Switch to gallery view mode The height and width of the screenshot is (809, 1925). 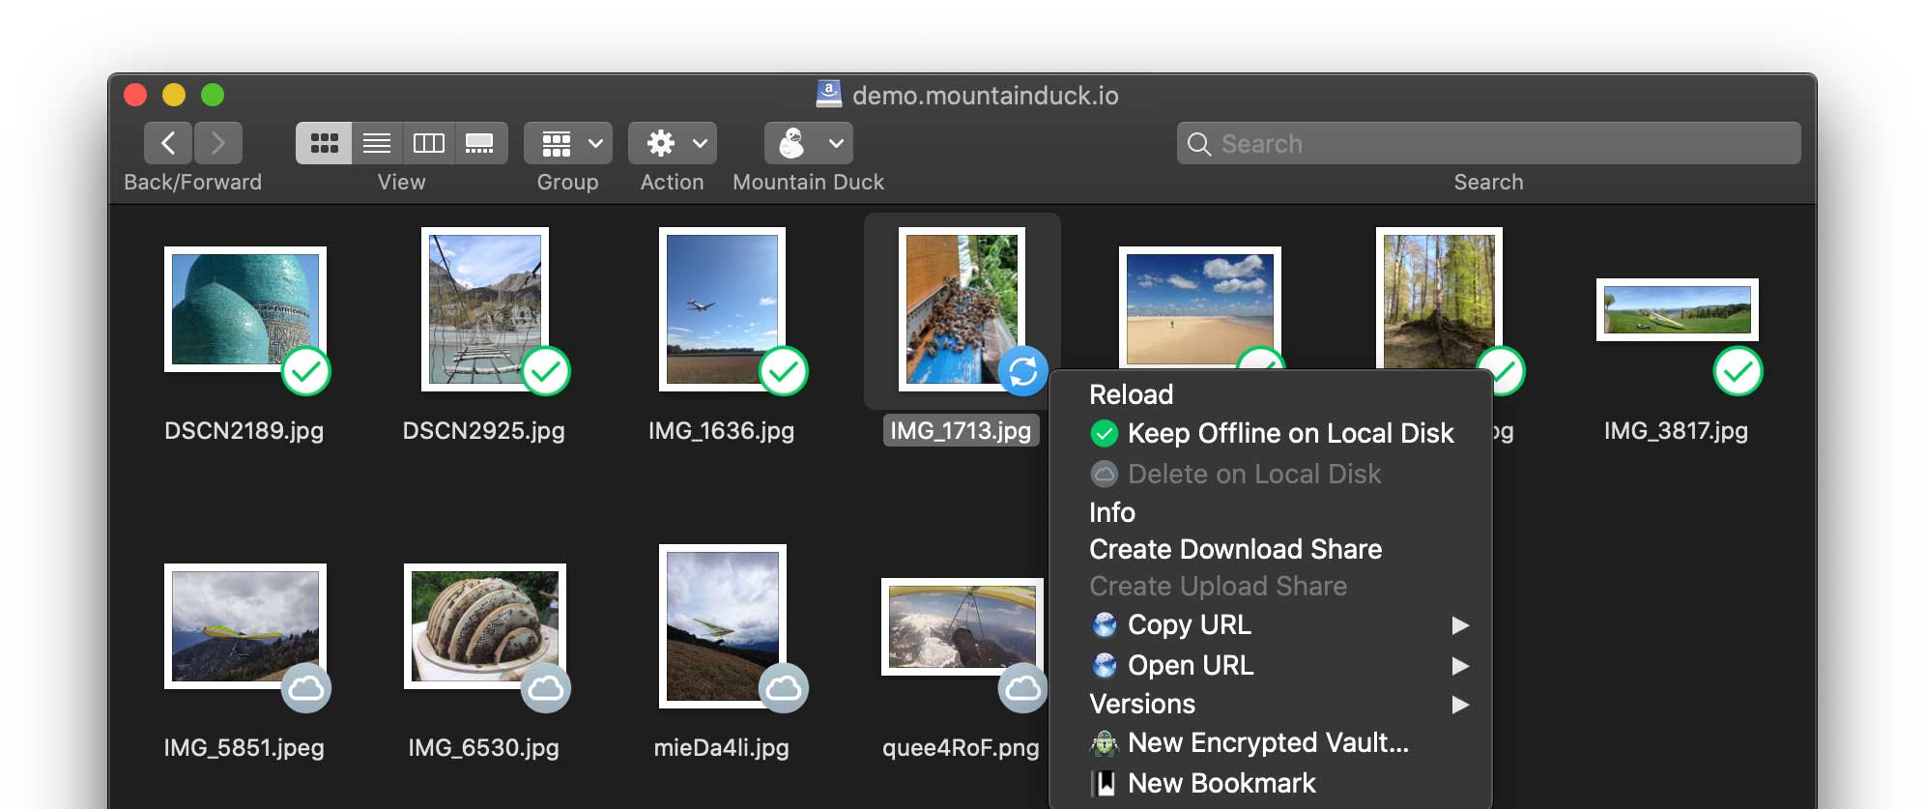(480, 144)
